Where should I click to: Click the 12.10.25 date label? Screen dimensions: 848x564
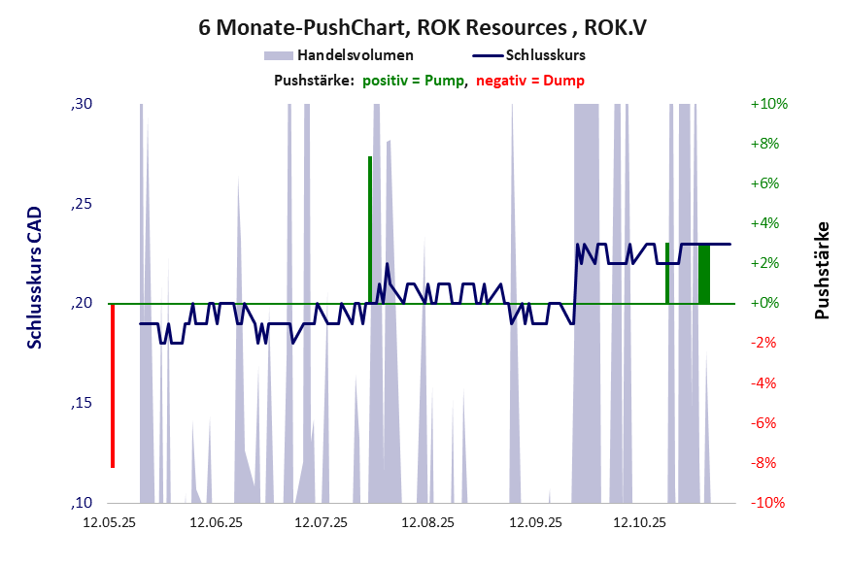point(638,522)
